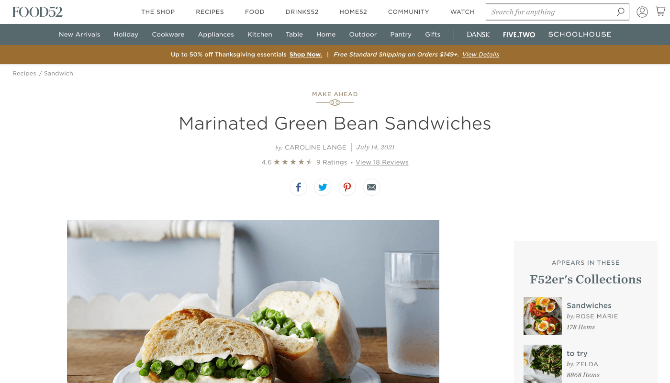Screen dimensions: 670x383
Task: Share recipe on Facebook
Action: 298,187
